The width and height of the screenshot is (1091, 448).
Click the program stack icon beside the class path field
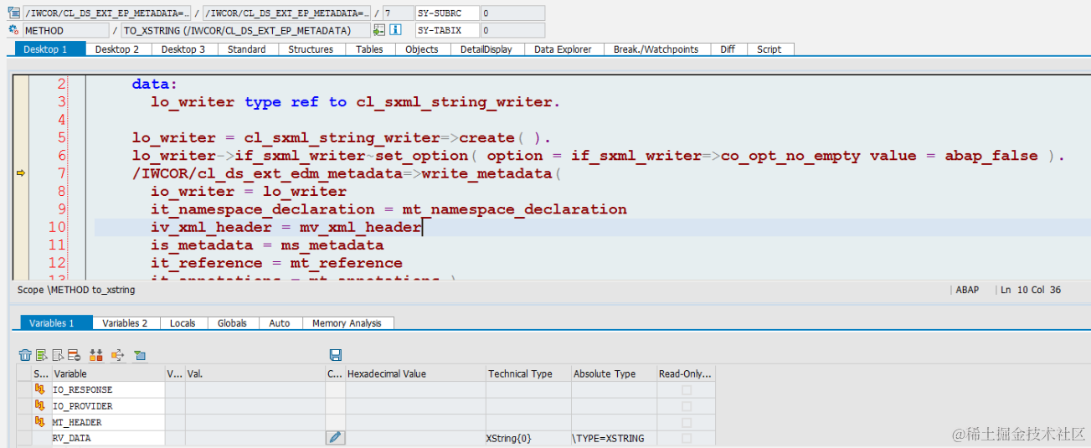click(x=14, y=13)
